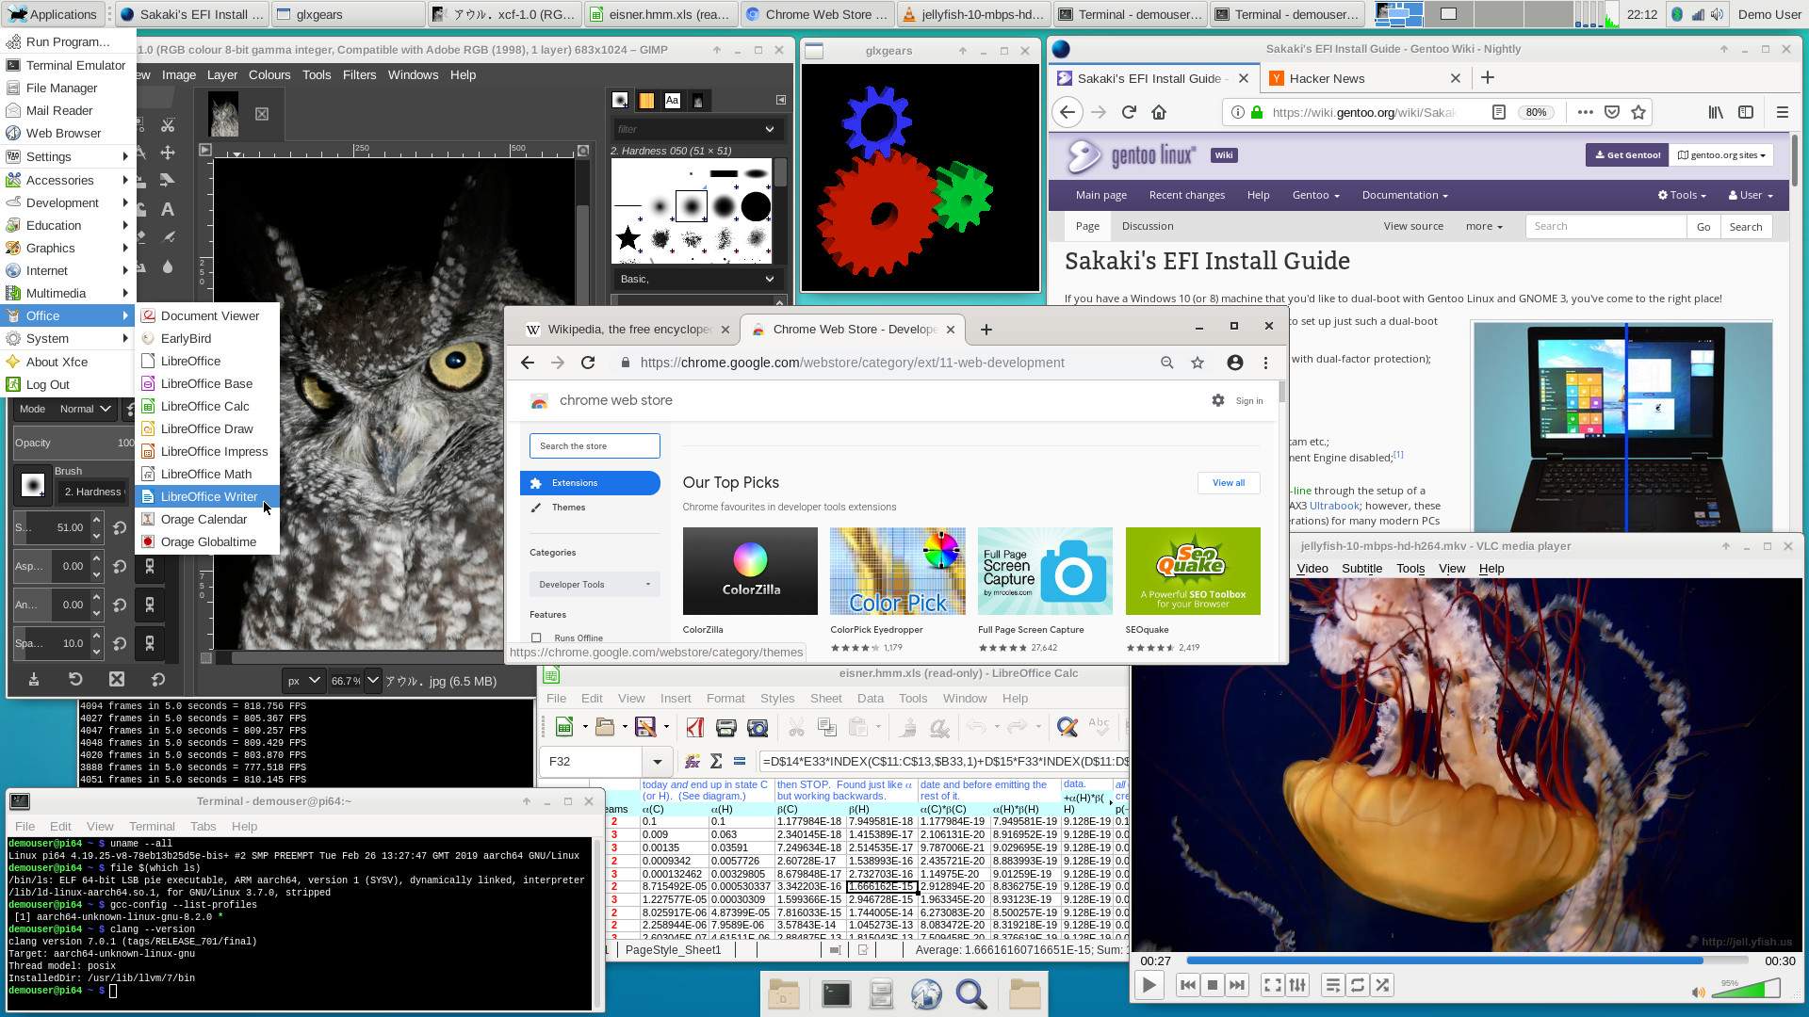Open chrome web store settings gear
Viewport: 1809px width, 1017px height.
click(1217, 400)
